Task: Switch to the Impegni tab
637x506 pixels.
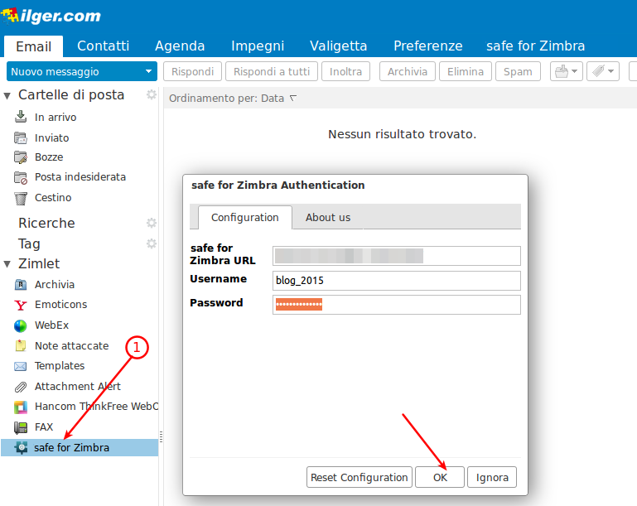Action: point(258,46)
